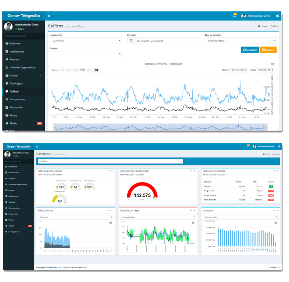Open the settings gears icon in the Dashboard page header
The width and height of the screenshot is (289, 282).
tap(279, 146)
